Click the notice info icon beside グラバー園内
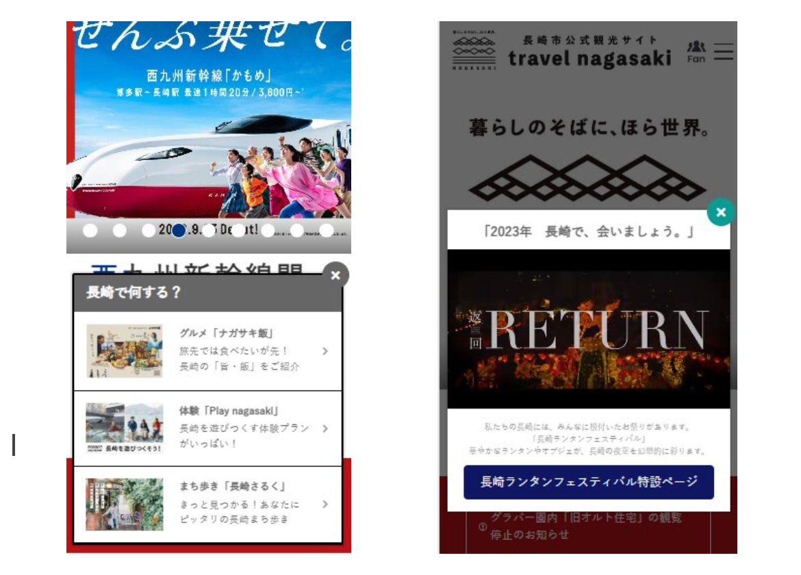 pos(482,526)
